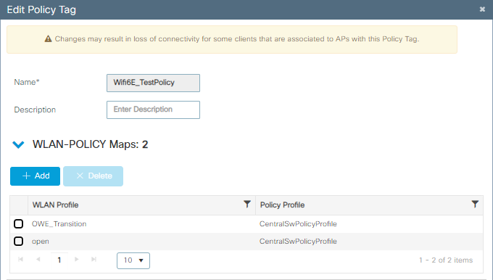Go to previous page of table
493x280 pixels.
[x=38, y=260]
